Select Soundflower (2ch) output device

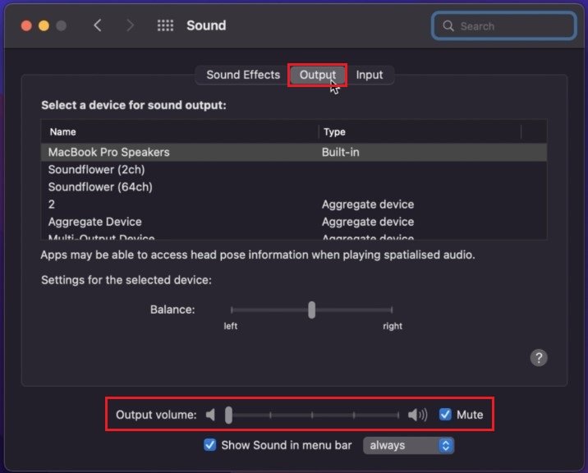point(96,169)
